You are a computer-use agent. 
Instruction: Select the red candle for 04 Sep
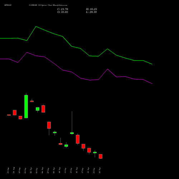coord(43,109)
